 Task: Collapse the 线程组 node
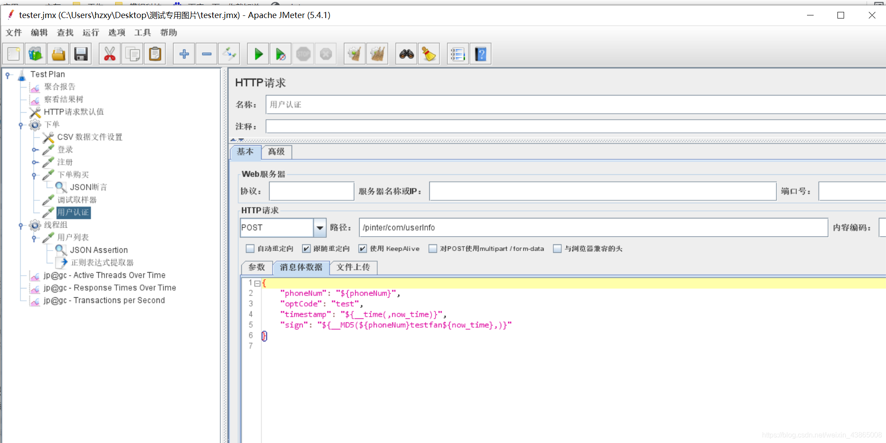pos(21,225)
